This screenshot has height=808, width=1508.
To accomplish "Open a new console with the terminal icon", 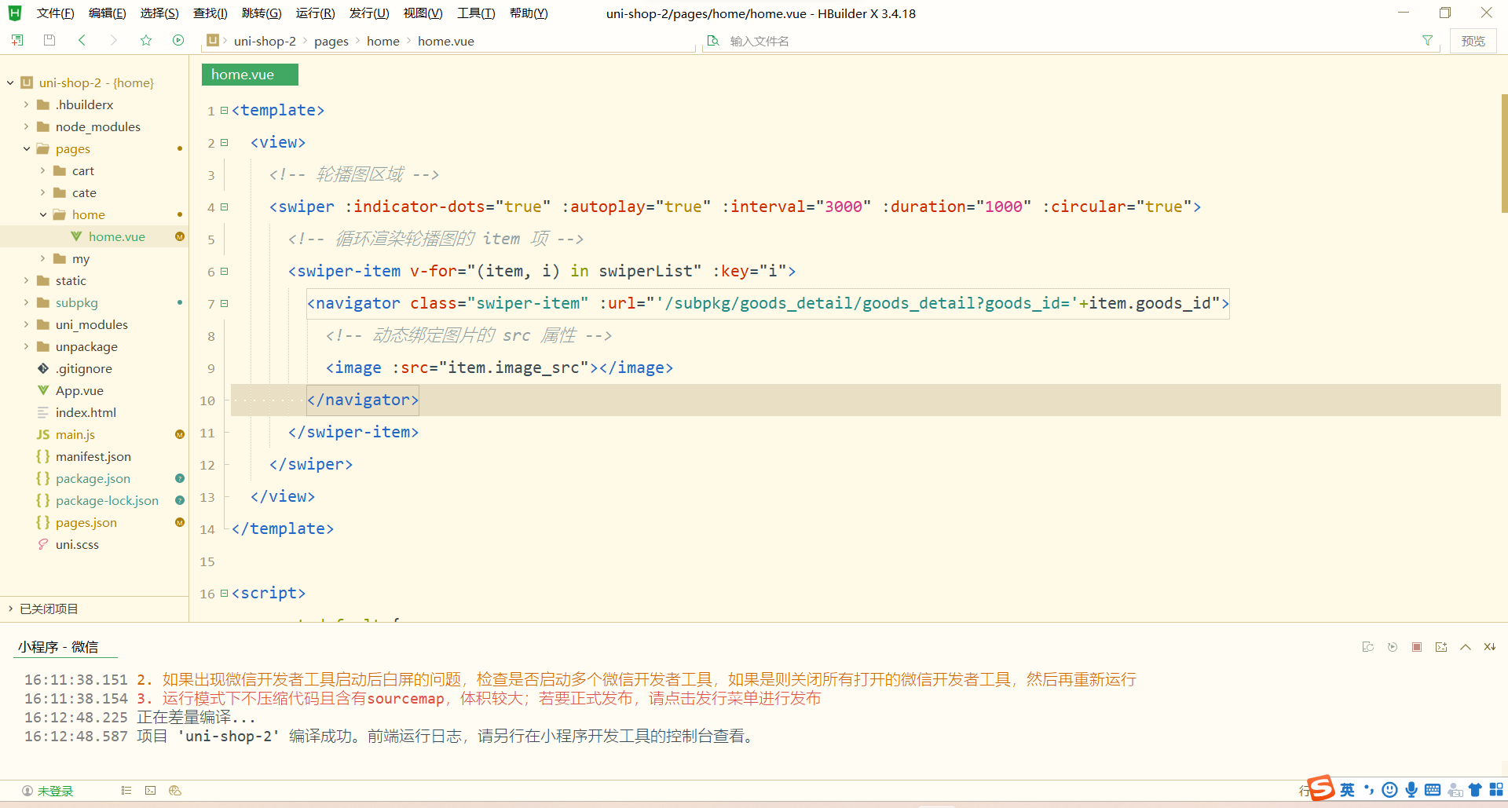I will pos(1442,646).
